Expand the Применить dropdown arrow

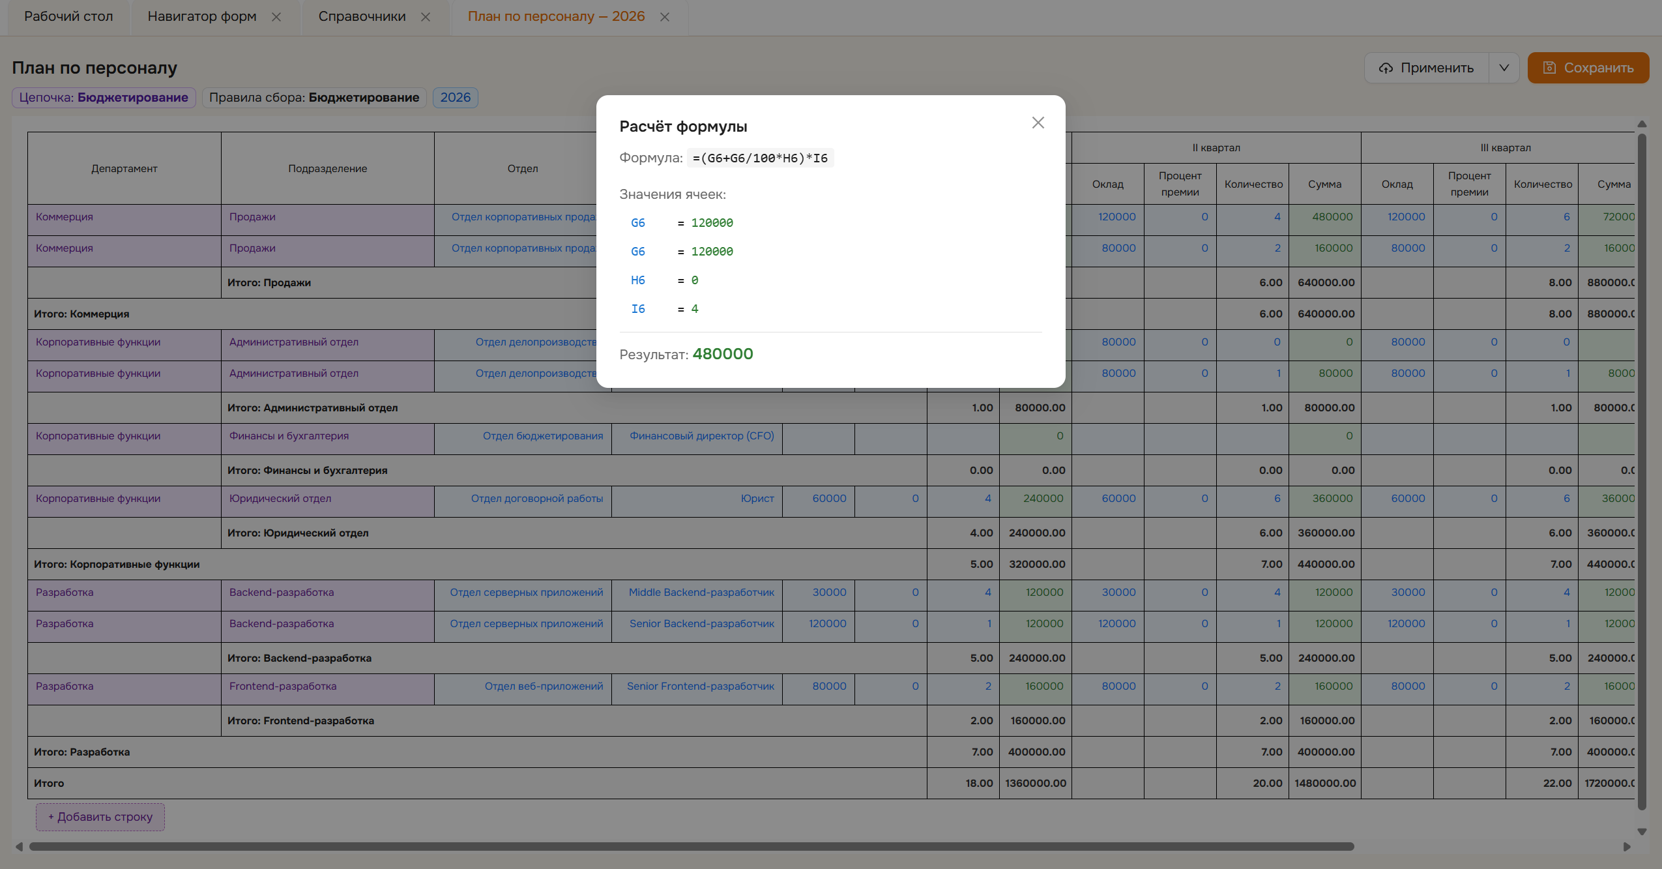tap(1504, 68)
